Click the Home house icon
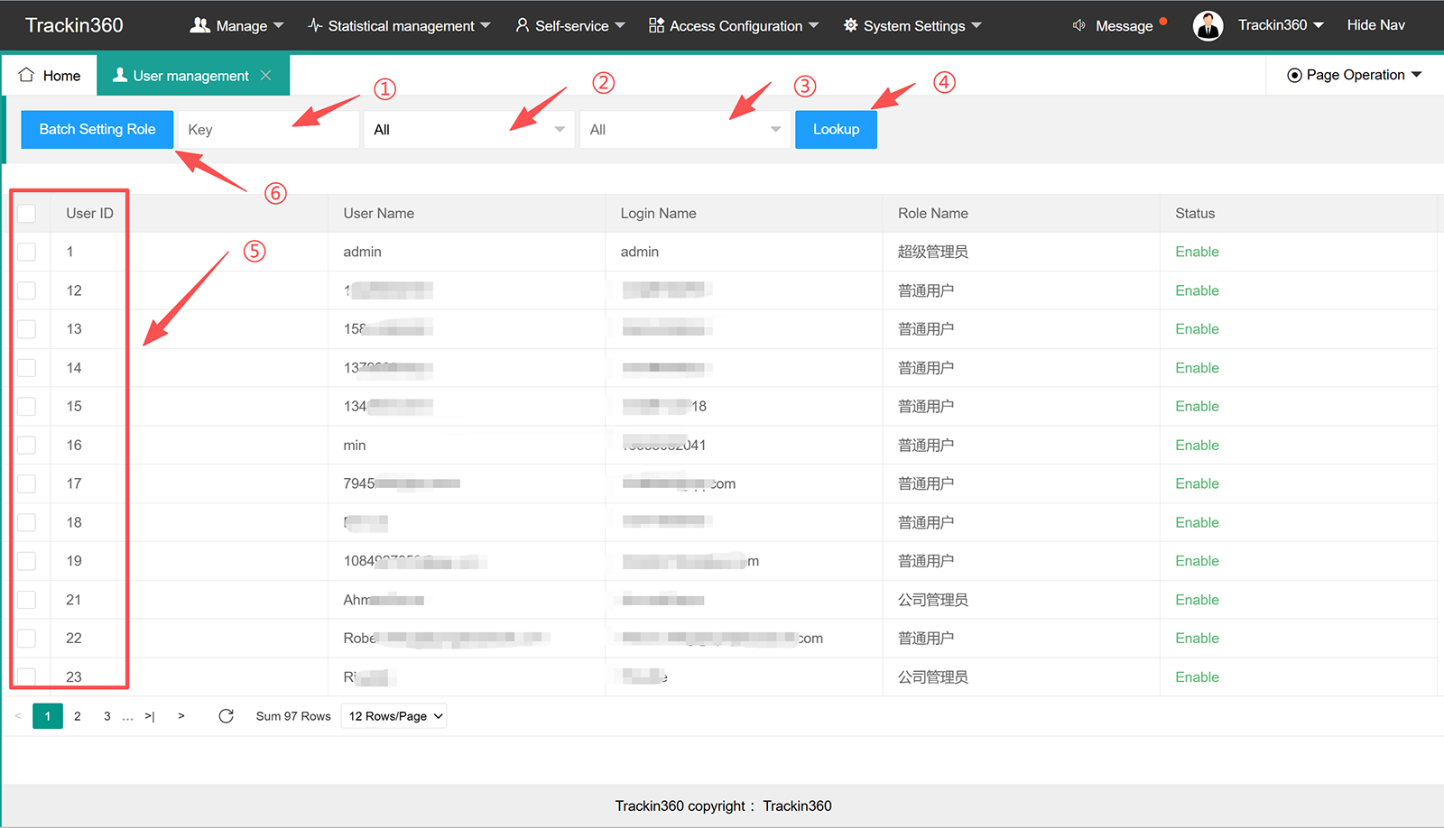This screenshot has width=1444, height=828. [26, 75]
